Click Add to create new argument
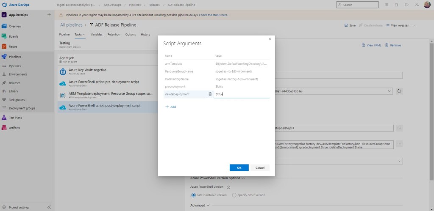434x211 pixels. coord(170,107)
